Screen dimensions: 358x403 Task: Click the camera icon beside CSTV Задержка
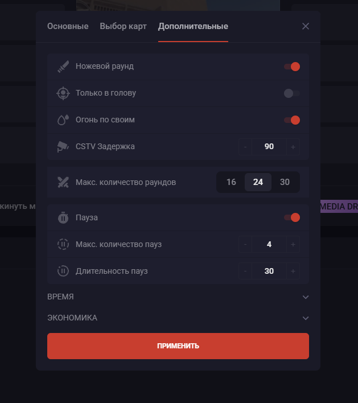click(x=63, y=147)
